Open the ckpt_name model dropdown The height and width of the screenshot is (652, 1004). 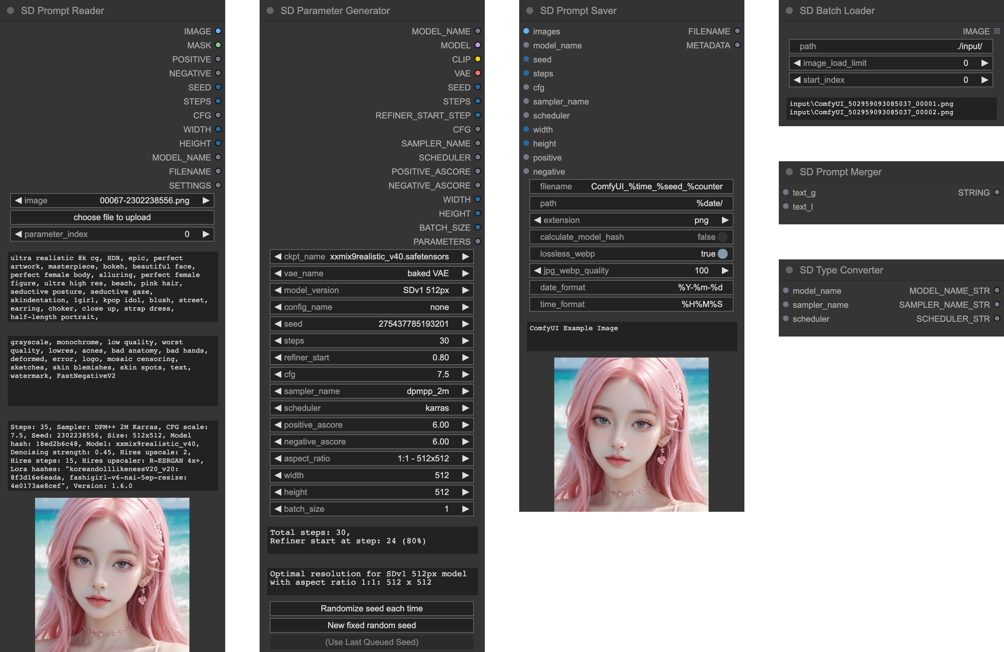(x=371, y=257)
